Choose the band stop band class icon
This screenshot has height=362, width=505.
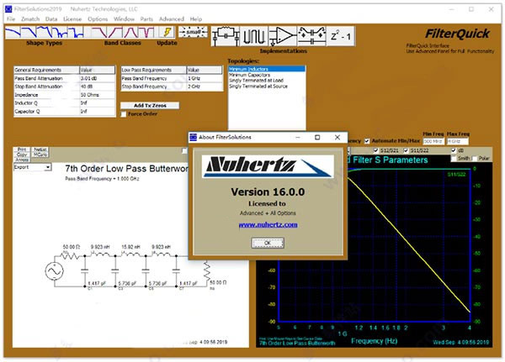[146, 33]
